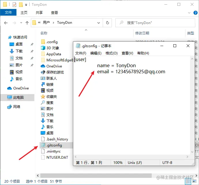The height and width of the screenshot is (185, 199).
Task: Switch to the 查看 ribbon tab
Action: 55,12
